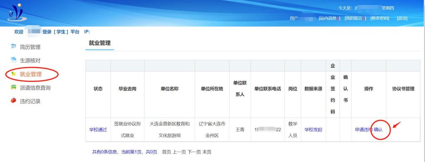425x162 pixels.
Task: Open 简历管理 in the sidebar
Action: pos(30,47)
